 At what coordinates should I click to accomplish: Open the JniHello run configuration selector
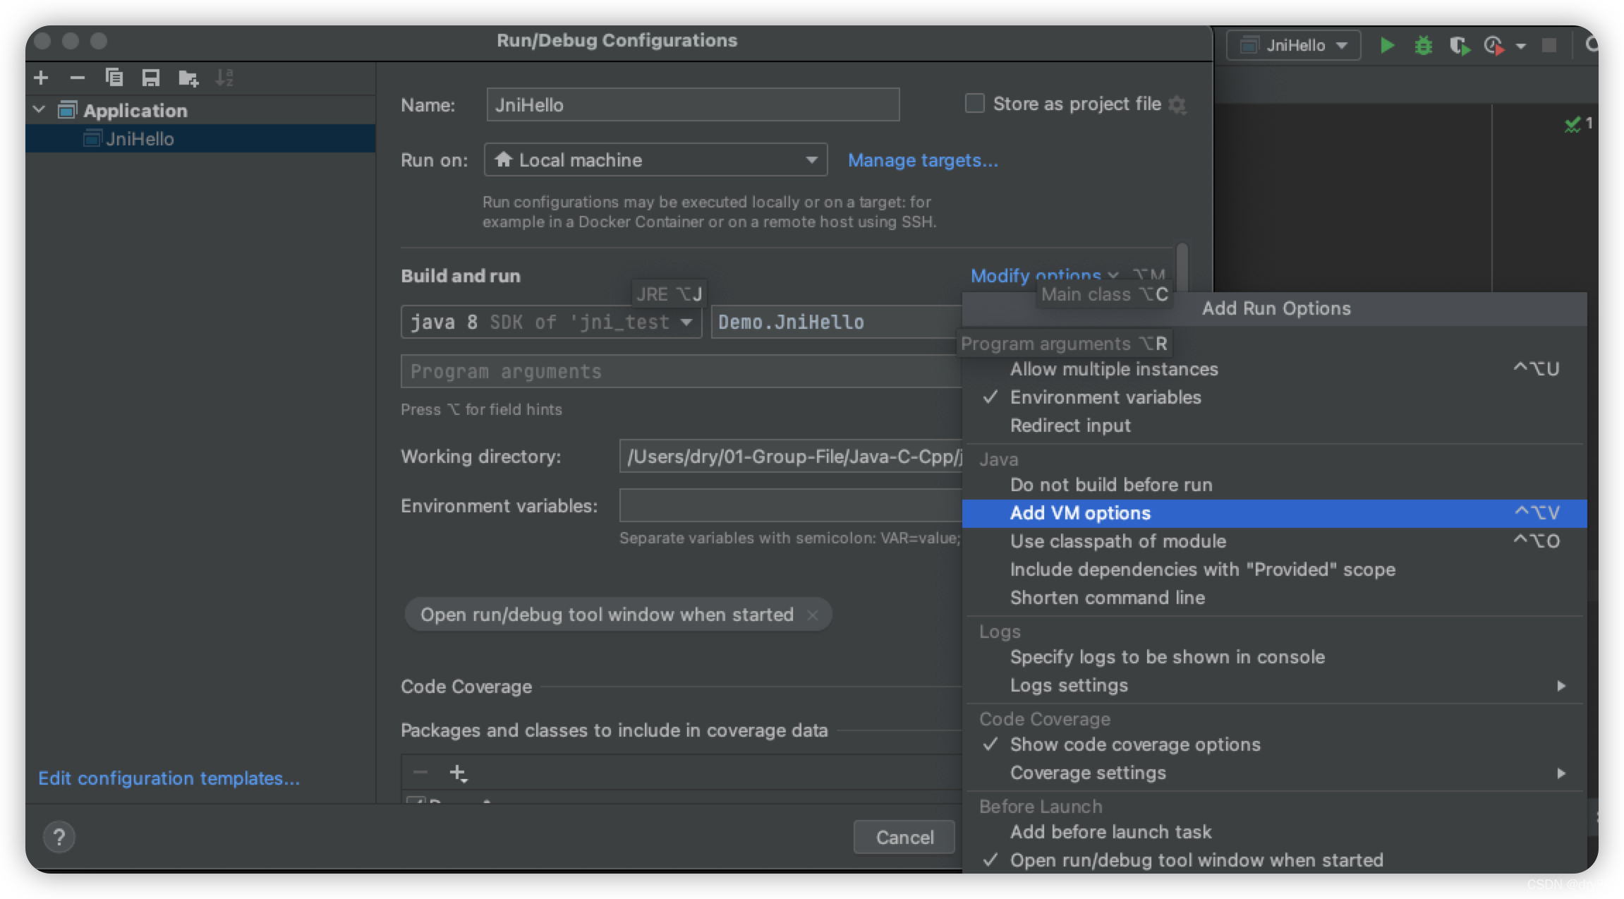point(1294,46)
